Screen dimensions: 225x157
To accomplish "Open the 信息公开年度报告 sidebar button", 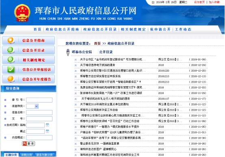I will (28, 79).
